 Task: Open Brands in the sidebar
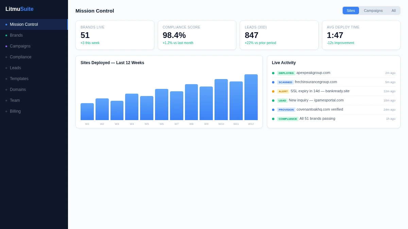pyautogui.click(x=34, y=35)
